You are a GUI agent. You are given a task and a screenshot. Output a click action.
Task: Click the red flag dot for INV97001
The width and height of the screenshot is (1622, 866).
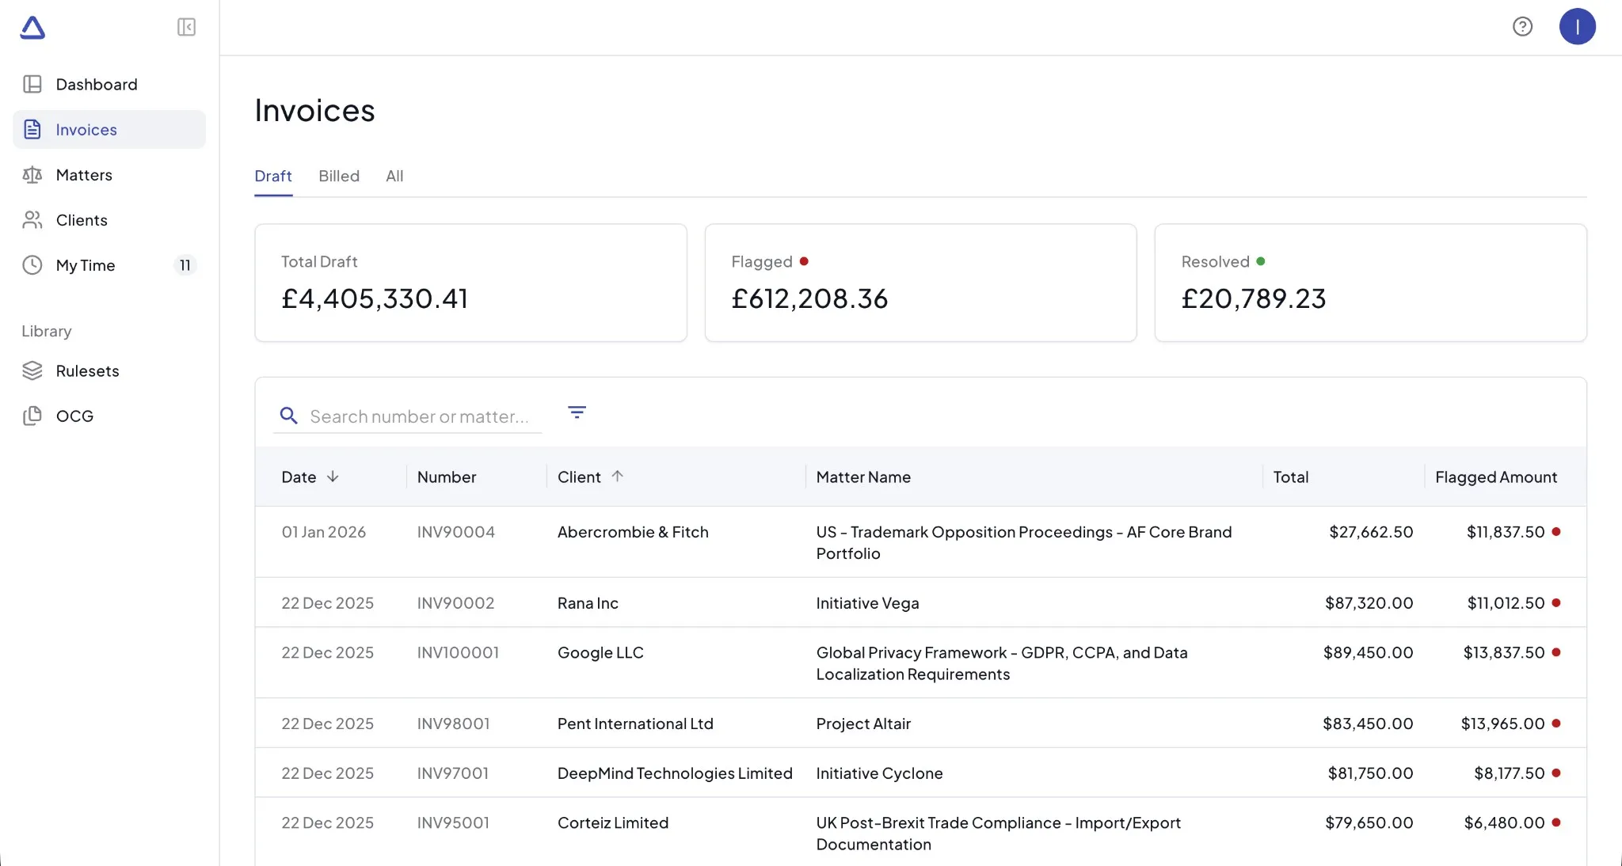pos(1556,773)
